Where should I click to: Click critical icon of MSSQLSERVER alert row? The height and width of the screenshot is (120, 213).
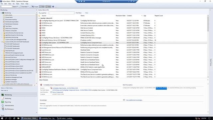click(40, 67)
